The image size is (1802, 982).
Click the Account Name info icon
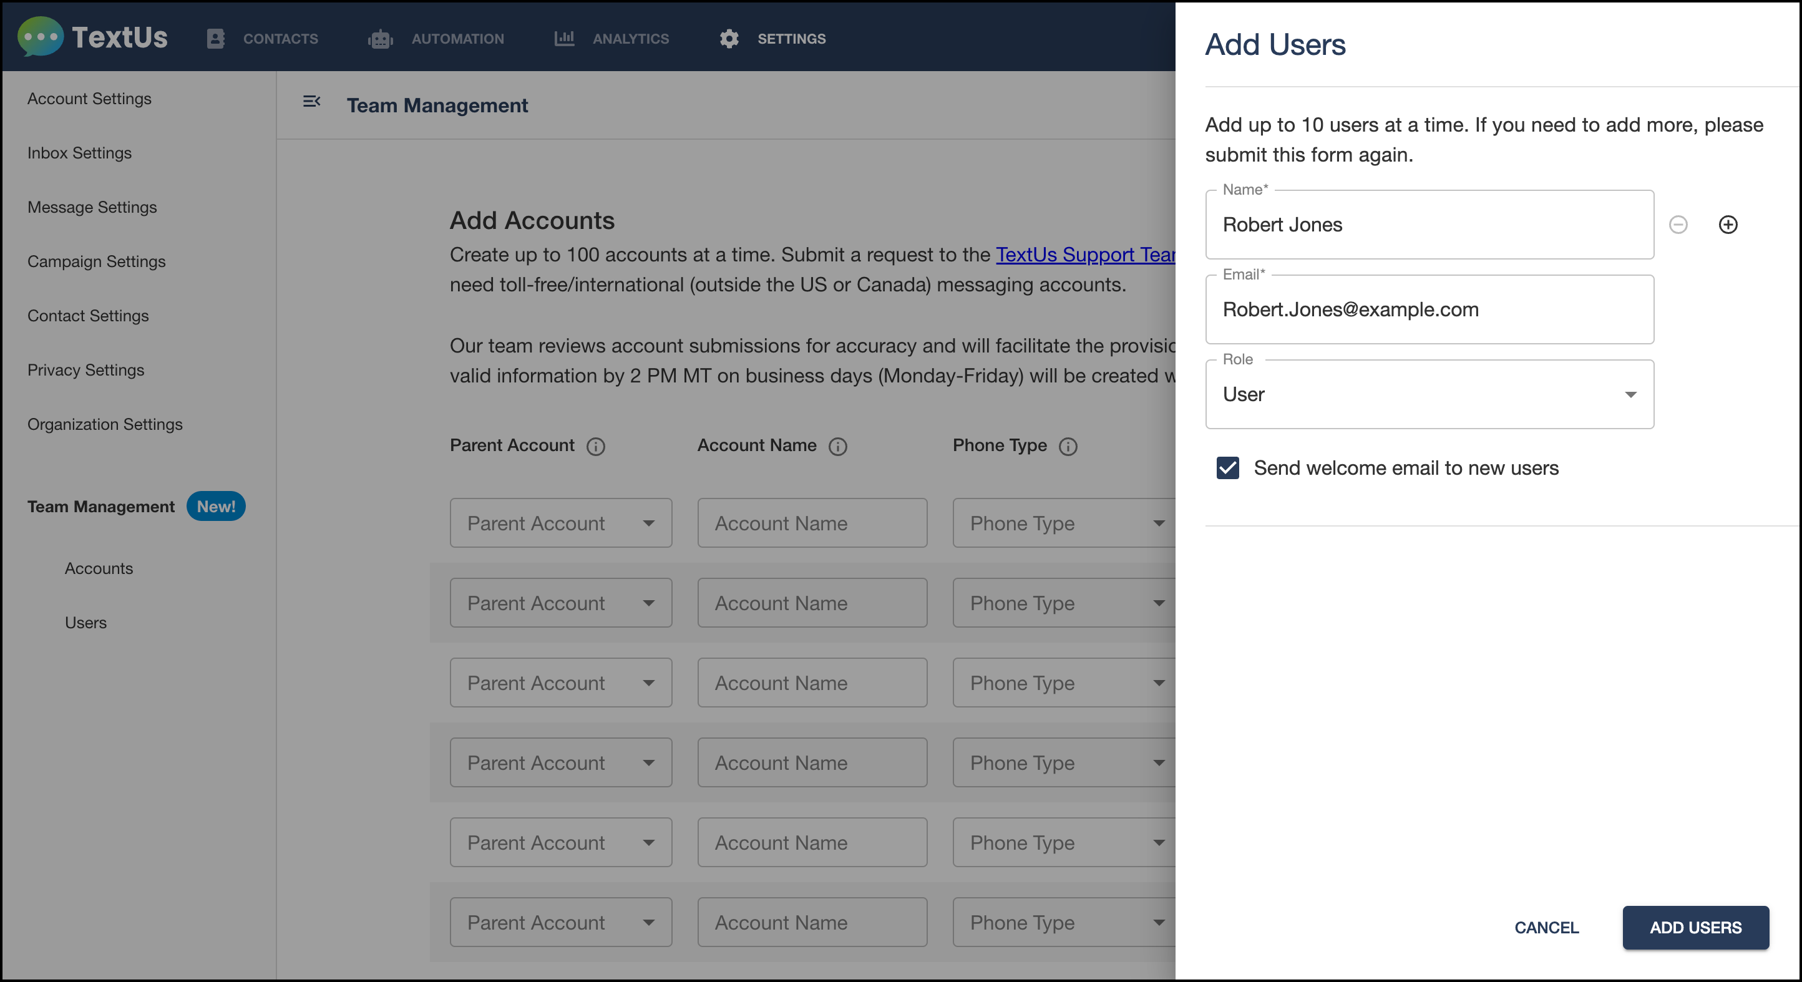pos(839,446)
